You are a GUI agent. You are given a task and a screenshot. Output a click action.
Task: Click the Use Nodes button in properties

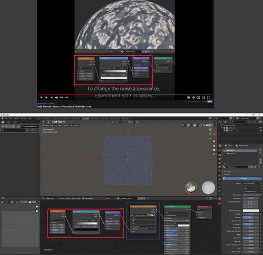[x=243, y=178]
